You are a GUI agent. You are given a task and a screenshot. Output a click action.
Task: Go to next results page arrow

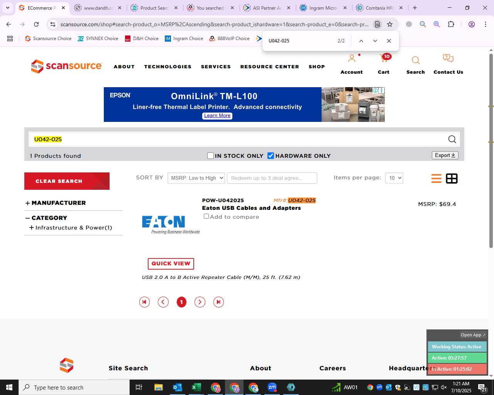[200, 302]
